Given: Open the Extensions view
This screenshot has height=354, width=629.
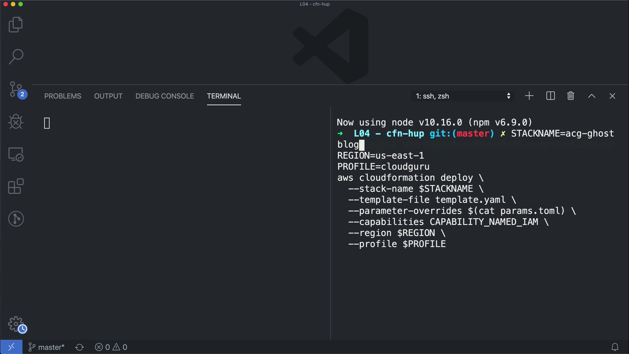Looking at the screenshot, I should click(x=16, y=186).
